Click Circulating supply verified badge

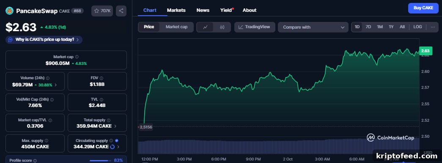117,141
